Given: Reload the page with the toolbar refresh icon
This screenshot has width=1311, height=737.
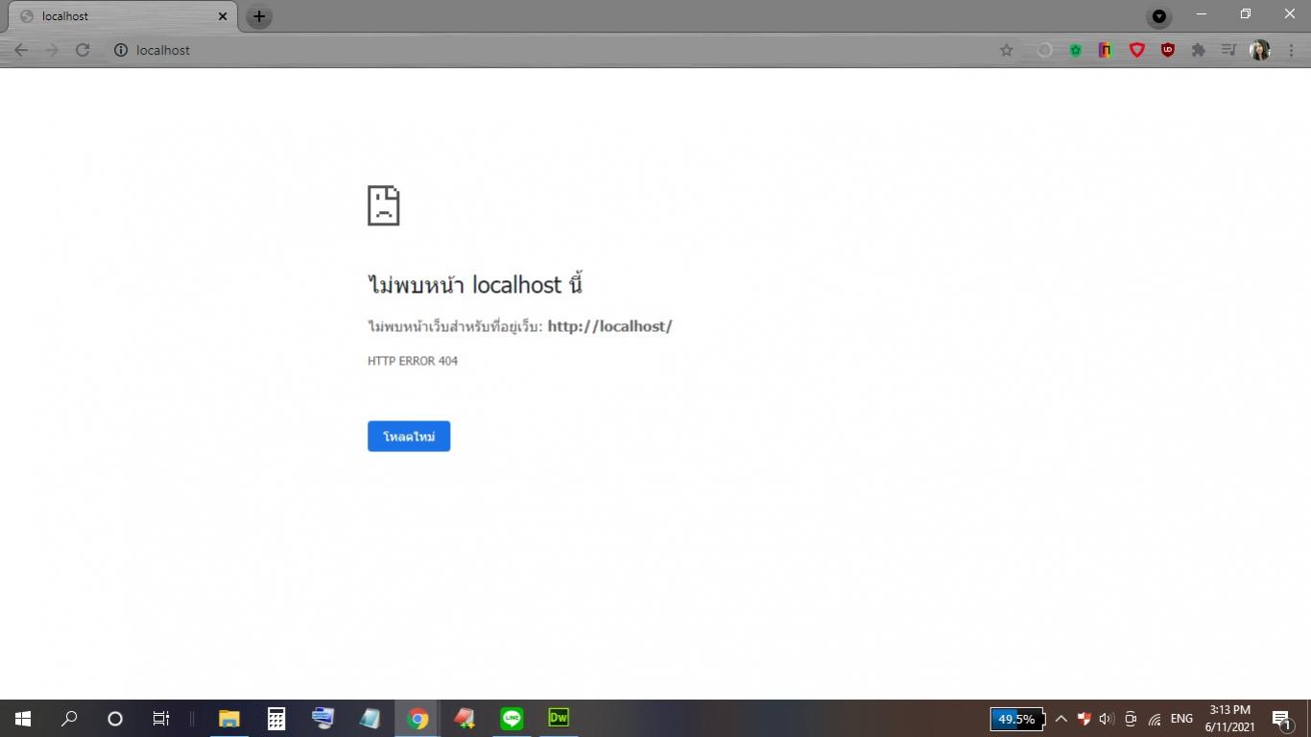Looking at the screenshot, I should (83, 50).
